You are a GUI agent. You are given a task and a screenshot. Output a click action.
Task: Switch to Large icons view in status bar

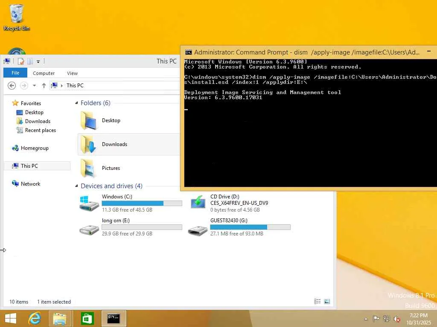(x=327, y=301)
